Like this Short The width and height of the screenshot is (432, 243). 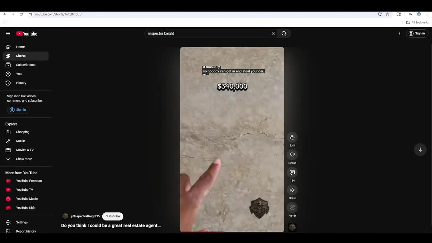pos(292,137)
